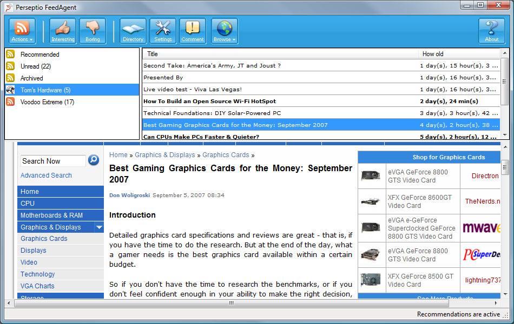Select the Recommended folder
Screen dimensions: 514x324
coord(39,55)
